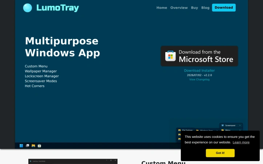The height and width of the screenshot is (164, 263).
Task: Click the 'Screensaver Modes' feature text
Action: [x=41, y=81]
